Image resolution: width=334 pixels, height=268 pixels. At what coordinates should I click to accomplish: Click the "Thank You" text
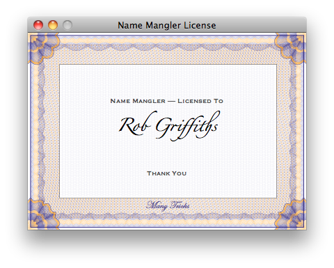[167, 173]
